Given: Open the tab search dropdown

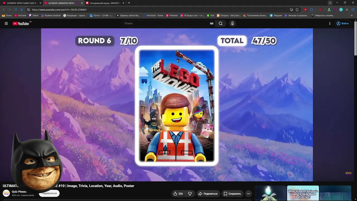Looking at the screenshot, I should click(330, 3).
